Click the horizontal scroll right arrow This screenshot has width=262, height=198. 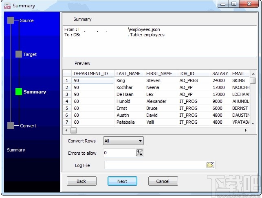tap(246, 130)
